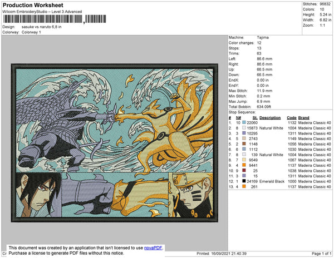This screenshot has height=258, width=334.
Task: Click the Max Stitch value "11.9 mm"
Action: 264,91
